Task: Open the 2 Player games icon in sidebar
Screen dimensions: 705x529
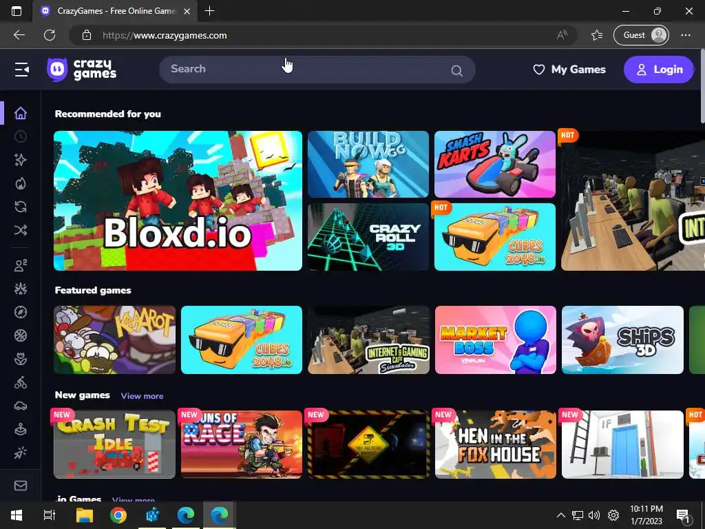Action: [x=21, y=265]
